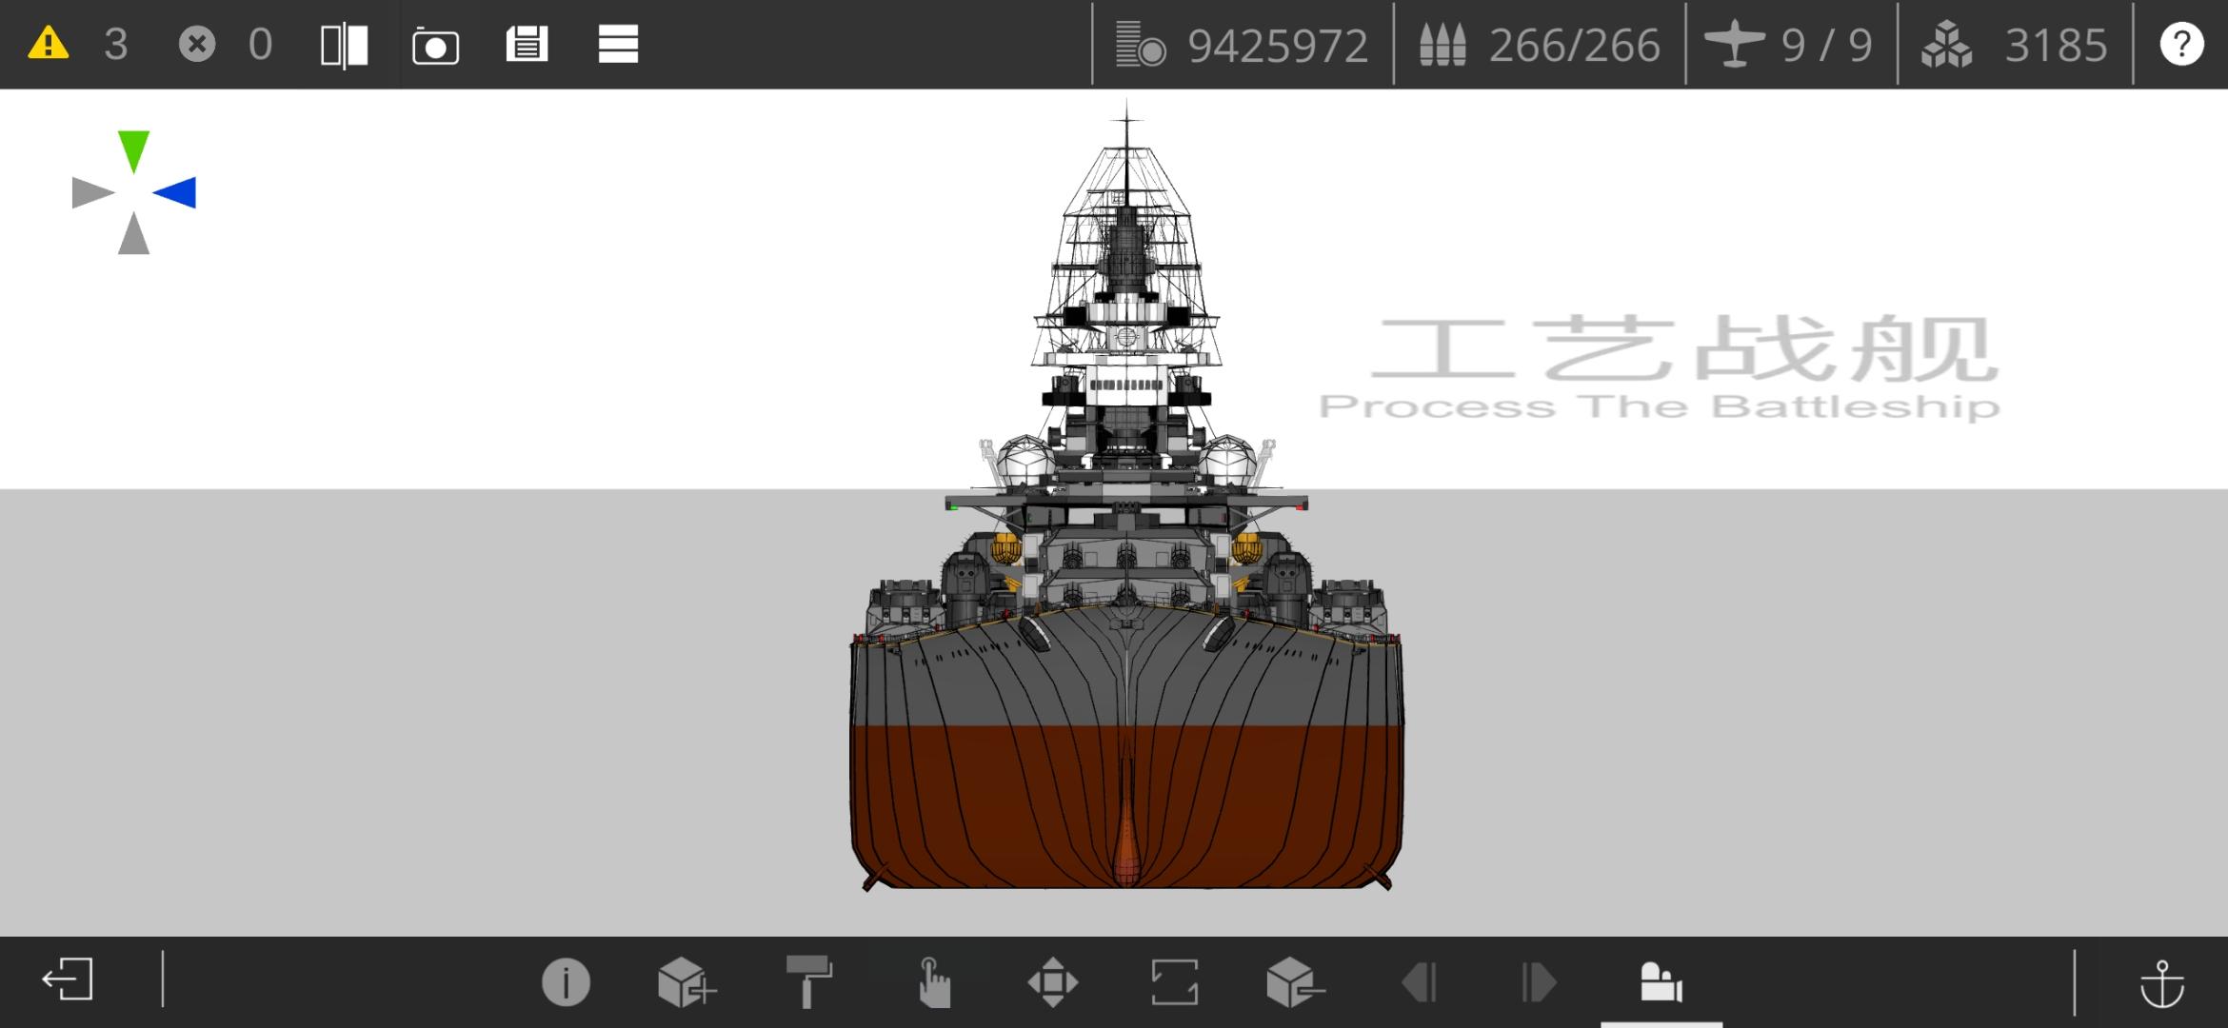
Task: Toggle the mirror symmetry mode icon
Action: click(x=344, y=45)
